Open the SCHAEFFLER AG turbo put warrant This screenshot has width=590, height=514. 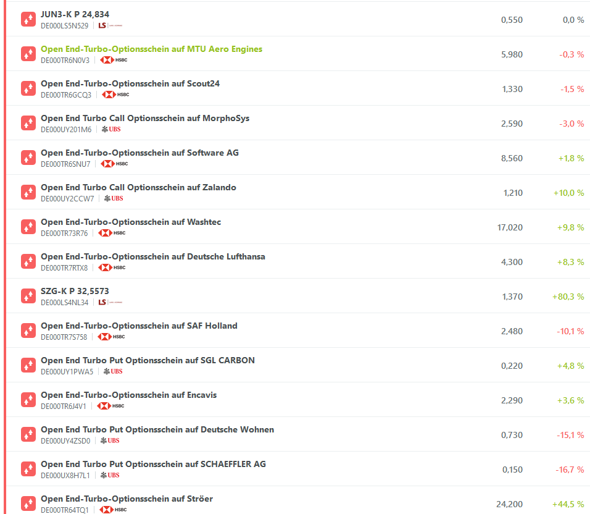click(x=153, y=464)
